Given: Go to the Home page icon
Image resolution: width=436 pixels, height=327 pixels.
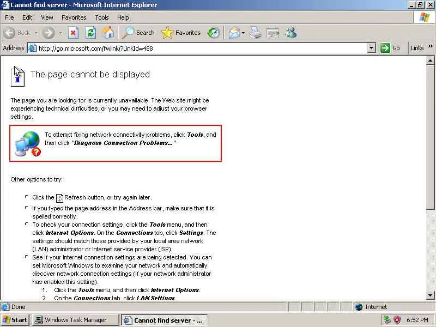Looking at the screenshot, I should coord(108,33).
